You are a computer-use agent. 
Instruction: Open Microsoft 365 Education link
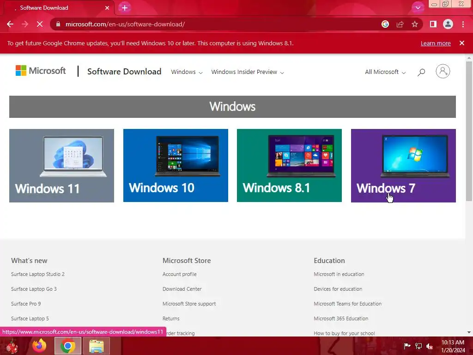tap(341, 318)
